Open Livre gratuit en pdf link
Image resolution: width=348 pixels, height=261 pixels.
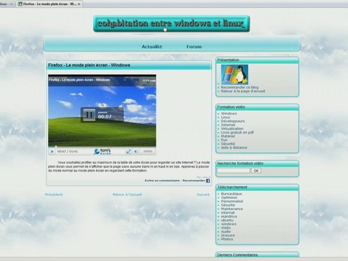pos(237,132)
